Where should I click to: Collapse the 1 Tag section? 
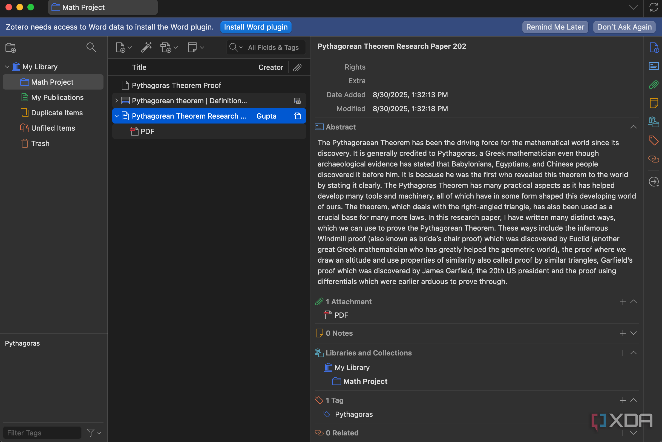(x=633, y=400)
